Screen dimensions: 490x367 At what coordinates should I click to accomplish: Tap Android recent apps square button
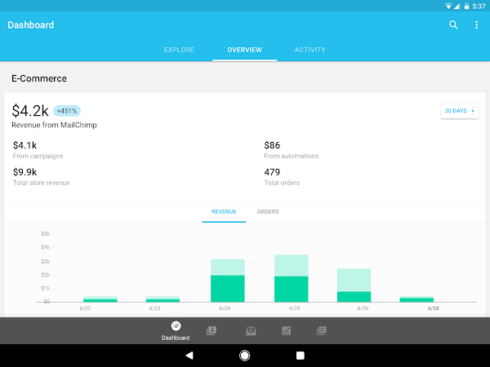click(x=301, y=355)
